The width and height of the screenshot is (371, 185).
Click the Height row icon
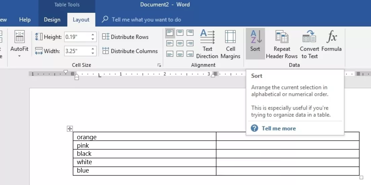click(x=38, y=37)
